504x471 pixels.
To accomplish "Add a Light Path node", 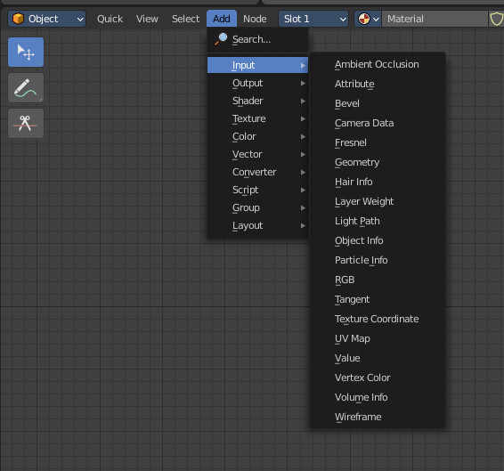I will pyautogui.click(x=378, y=221).
